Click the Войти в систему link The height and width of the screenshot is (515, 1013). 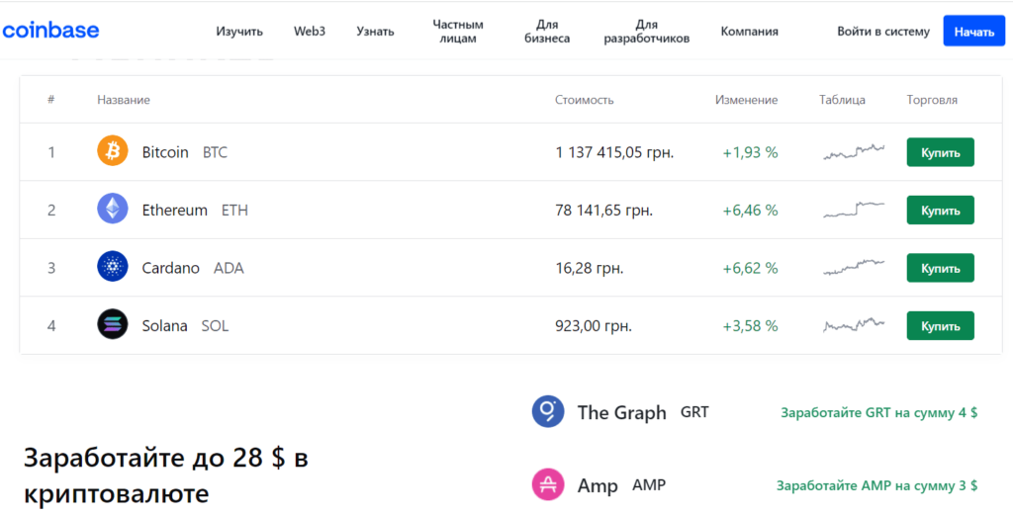tap(883, 32)
